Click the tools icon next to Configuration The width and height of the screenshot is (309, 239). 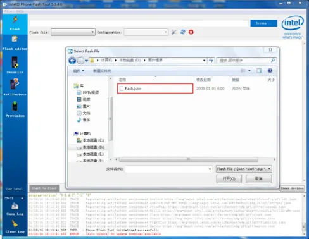point(173,32)
